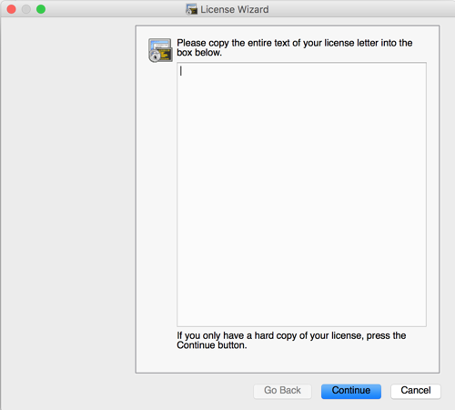The height and width of the screenshot is (410, 455).
Task: Click the title bar License Wizard icon
Action: point(191,9)
